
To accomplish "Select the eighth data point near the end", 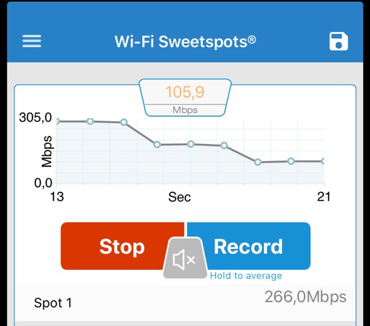I will pyautogui.click(x=291, y=162).
